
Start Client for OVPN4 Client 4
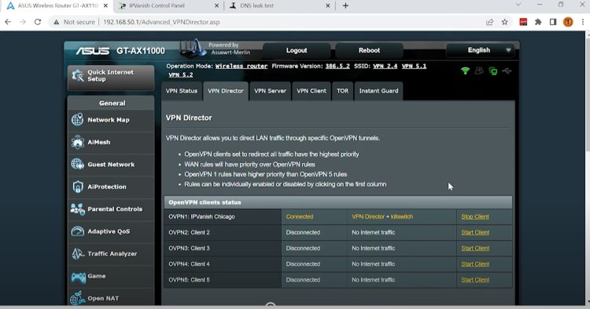click(475, 264)
